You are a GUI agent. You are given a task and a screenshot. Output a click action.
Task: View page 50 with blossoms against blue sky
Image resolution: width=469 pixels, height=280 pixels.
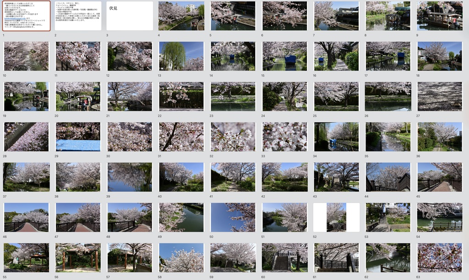pos(233,216)
